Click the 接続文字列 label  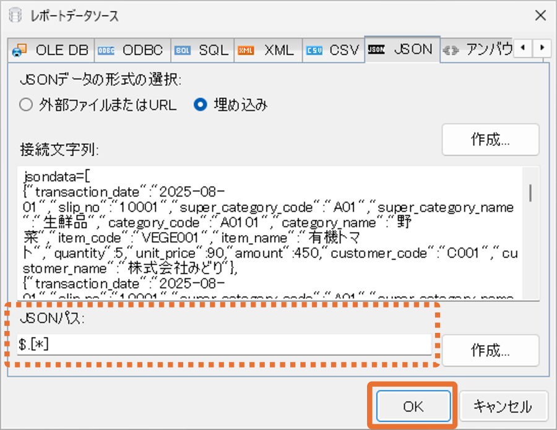[x=59, y=150]
